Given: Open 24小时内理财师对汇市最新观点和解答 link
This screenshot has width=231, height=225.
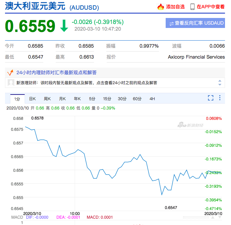Looking at the screenshot, I should (x=56, y=73).
